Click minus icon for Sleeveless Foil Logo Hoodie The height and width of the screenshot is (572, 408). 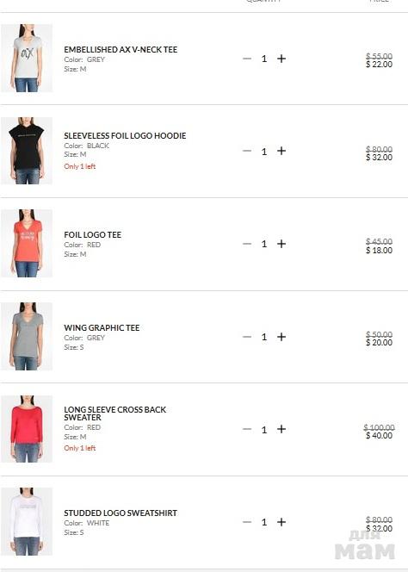click(247, 151)
